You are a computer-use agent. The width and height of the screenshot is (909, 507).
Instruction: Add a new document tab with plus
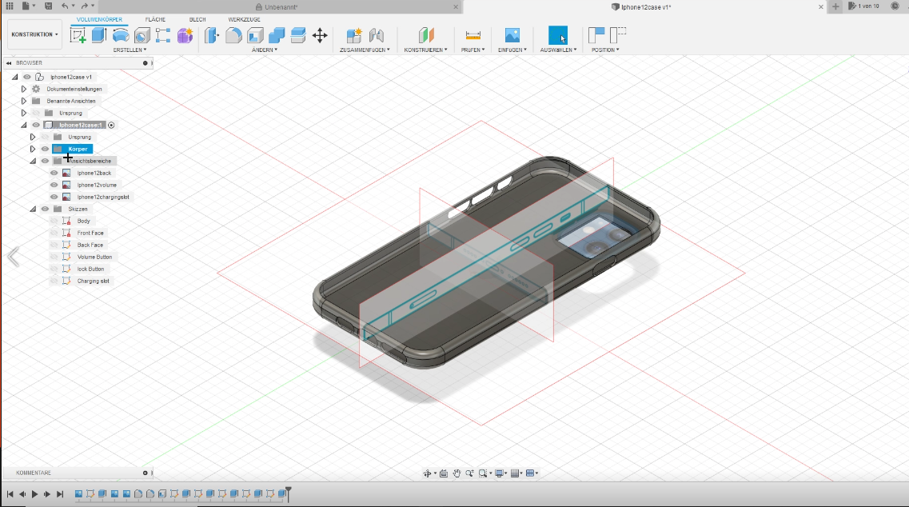835,6
